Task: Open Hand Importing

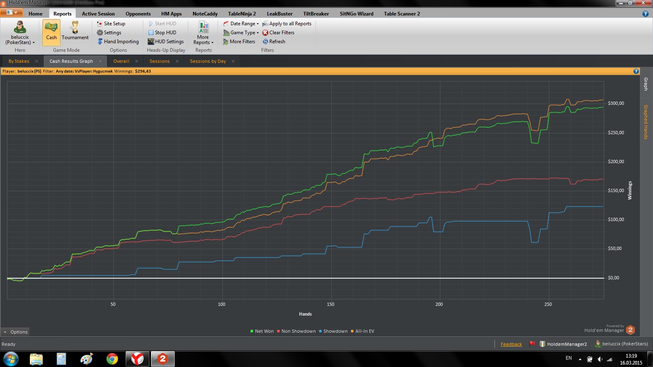Action: [x=118, y=42]
